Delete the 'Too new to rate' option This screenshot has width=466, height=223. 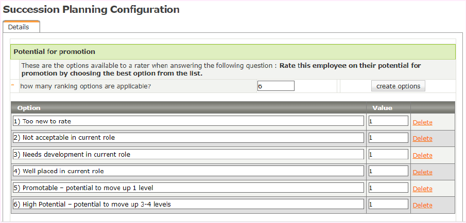tap(423, 122)
